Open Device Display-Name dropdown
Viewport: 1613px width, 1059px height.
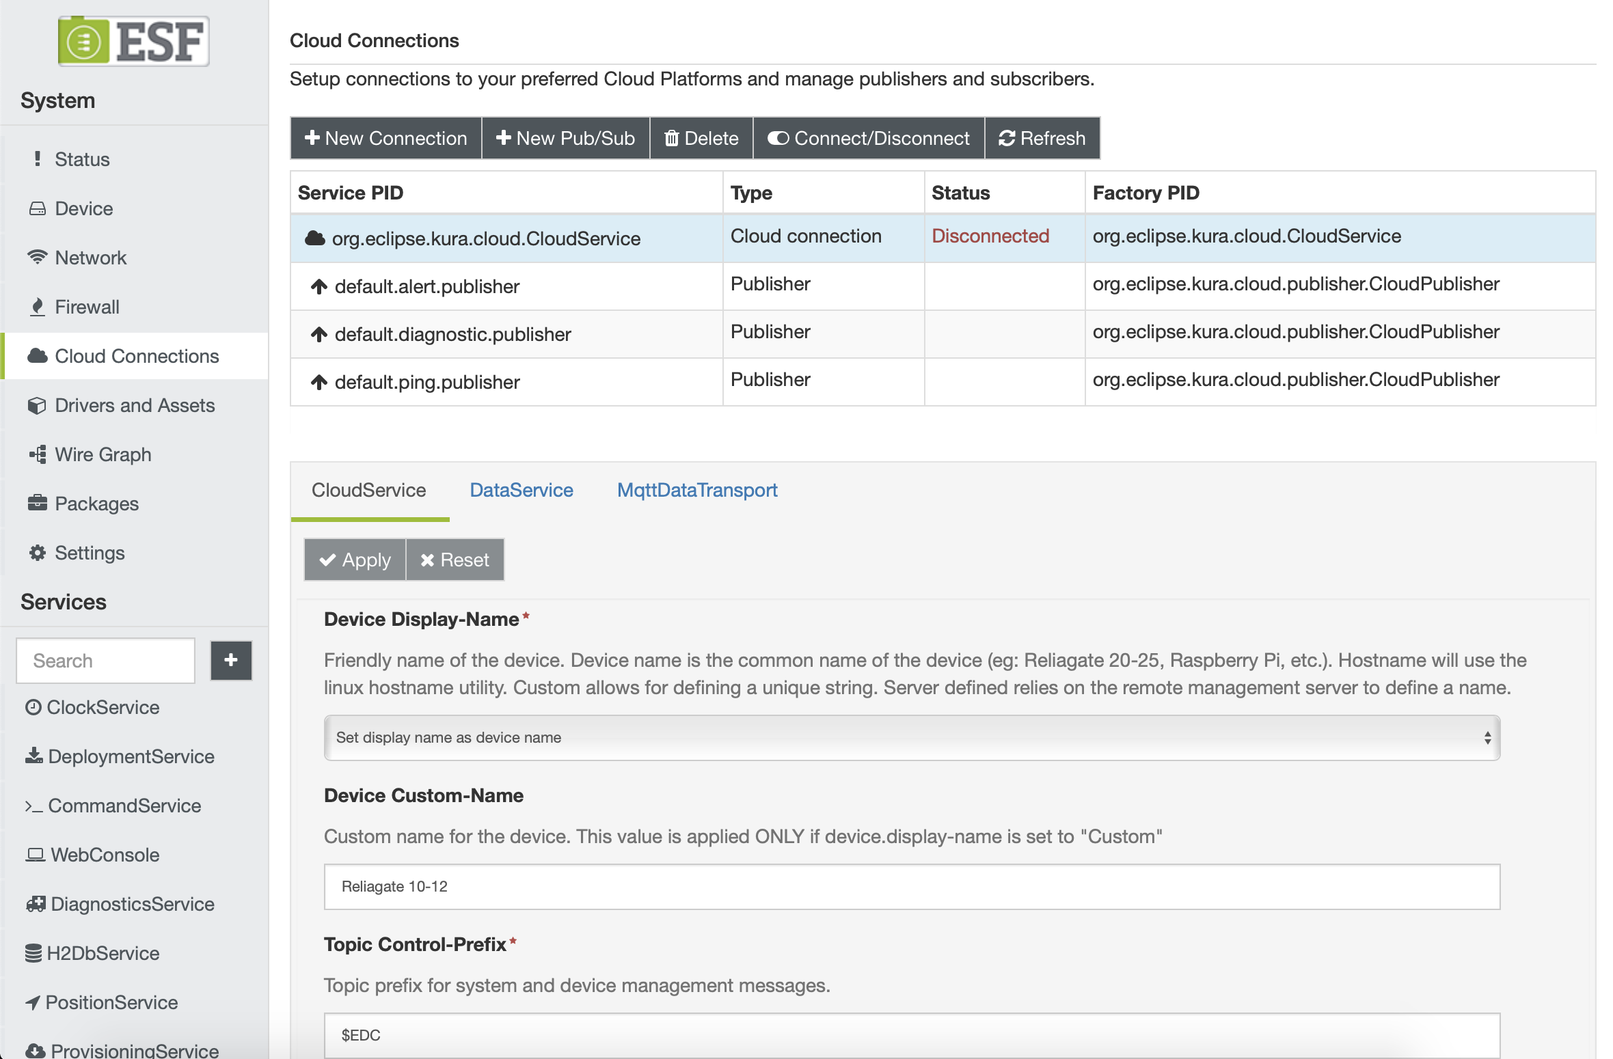click(912, 738)
